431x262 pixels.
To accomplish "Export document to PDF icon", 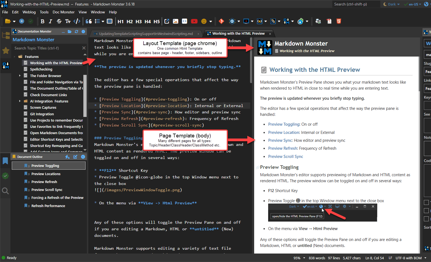I will click(329, 21).
